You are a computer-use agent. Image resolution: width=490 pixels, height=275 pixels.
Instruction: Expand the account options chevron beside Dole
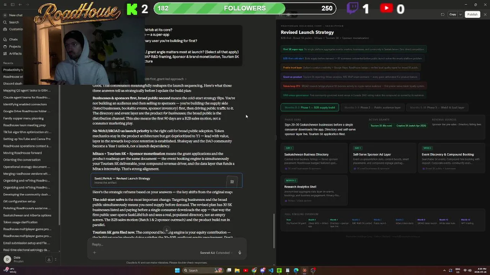(x=56, y=259)
